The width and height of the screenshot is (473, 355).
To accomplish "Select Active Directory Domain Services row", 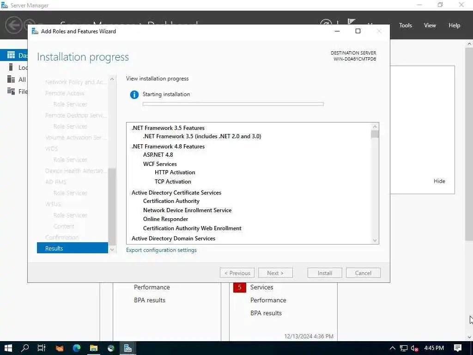I will tap(174, 239).
